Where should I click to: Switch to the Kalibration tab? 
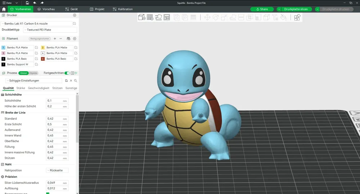point(123,9)
